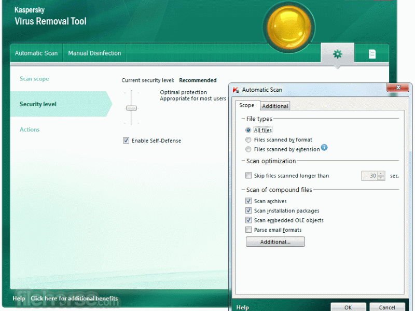
Task: Select All files radio option
Action: (248, 130)
